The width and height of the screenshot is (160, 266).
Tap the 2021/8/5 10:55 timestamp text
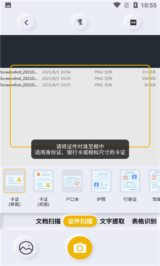(x=56, y=85)
